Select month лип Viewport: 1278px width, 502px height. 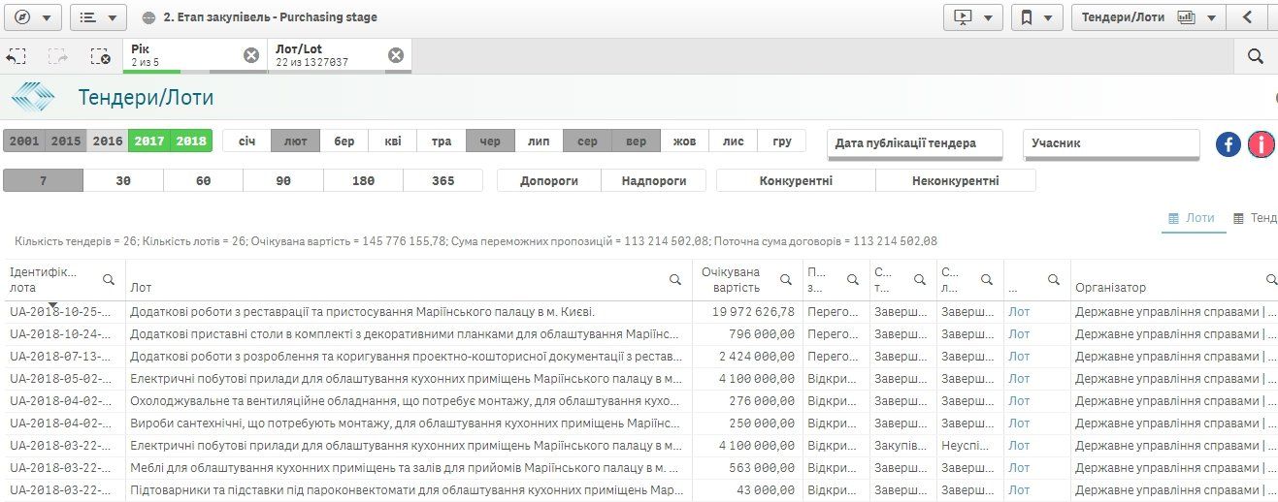click(x=539, y=141)
